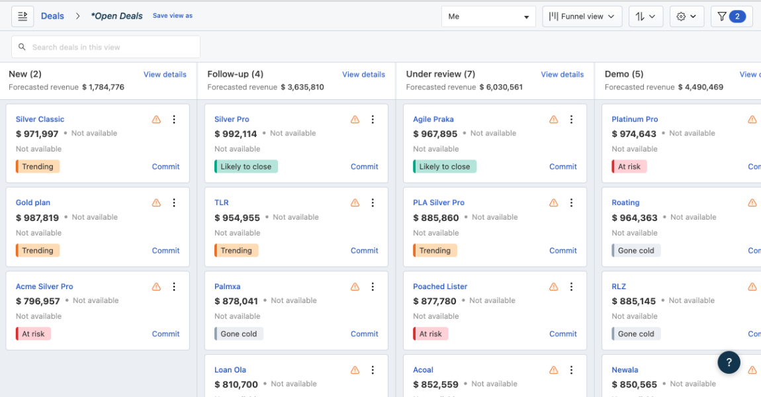Open the sort order dropdown

645,17
